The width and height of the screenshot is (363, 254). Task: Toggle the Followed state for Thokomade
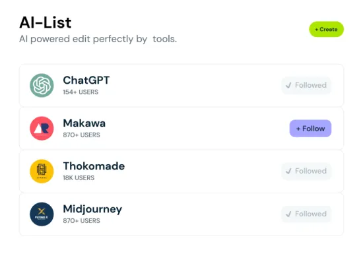(x=306, y=171)
